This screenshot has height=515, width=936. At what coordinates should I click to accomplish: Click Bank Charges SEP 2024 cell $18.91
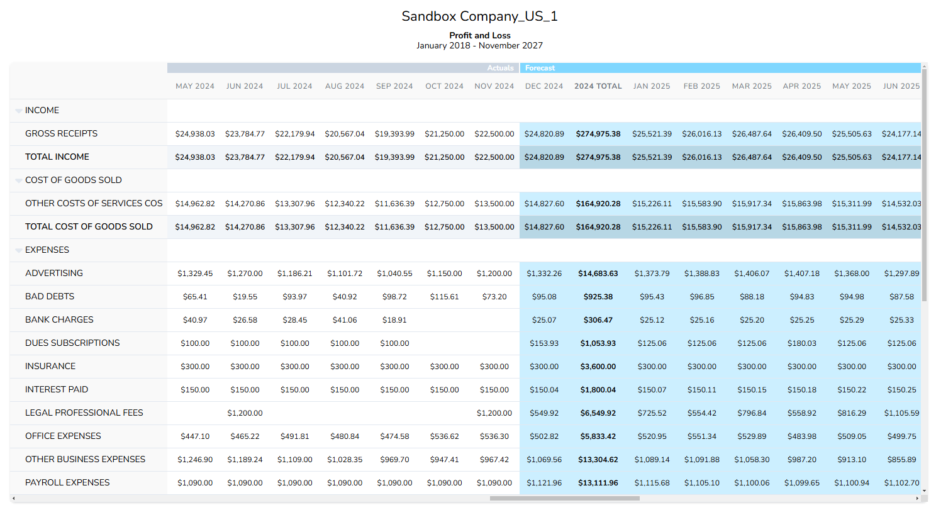coord(394,320)
